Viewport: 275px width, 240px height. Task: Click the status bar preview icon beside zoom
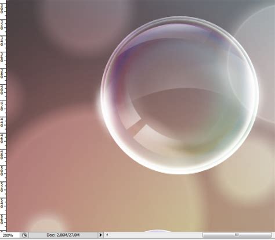coord(24,235)
